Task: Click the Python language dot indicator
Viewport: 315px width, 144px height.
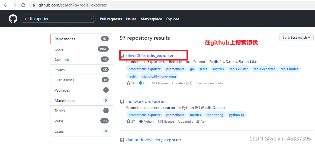Action: pos(141,121)
